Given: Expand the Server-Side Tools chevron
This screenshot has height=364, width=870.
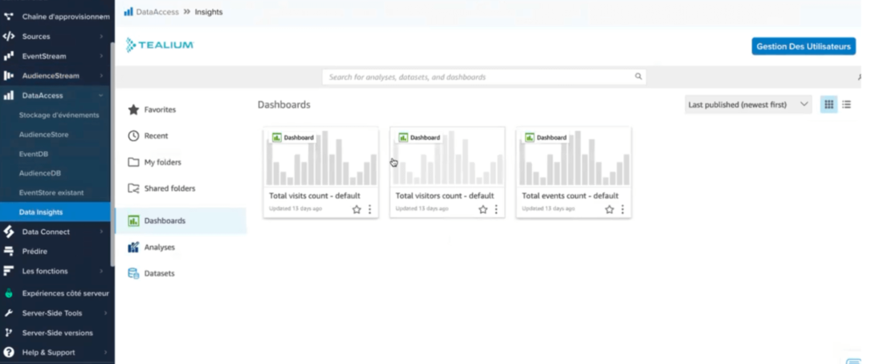Looking at the screenshot, I should pos(105,313).
